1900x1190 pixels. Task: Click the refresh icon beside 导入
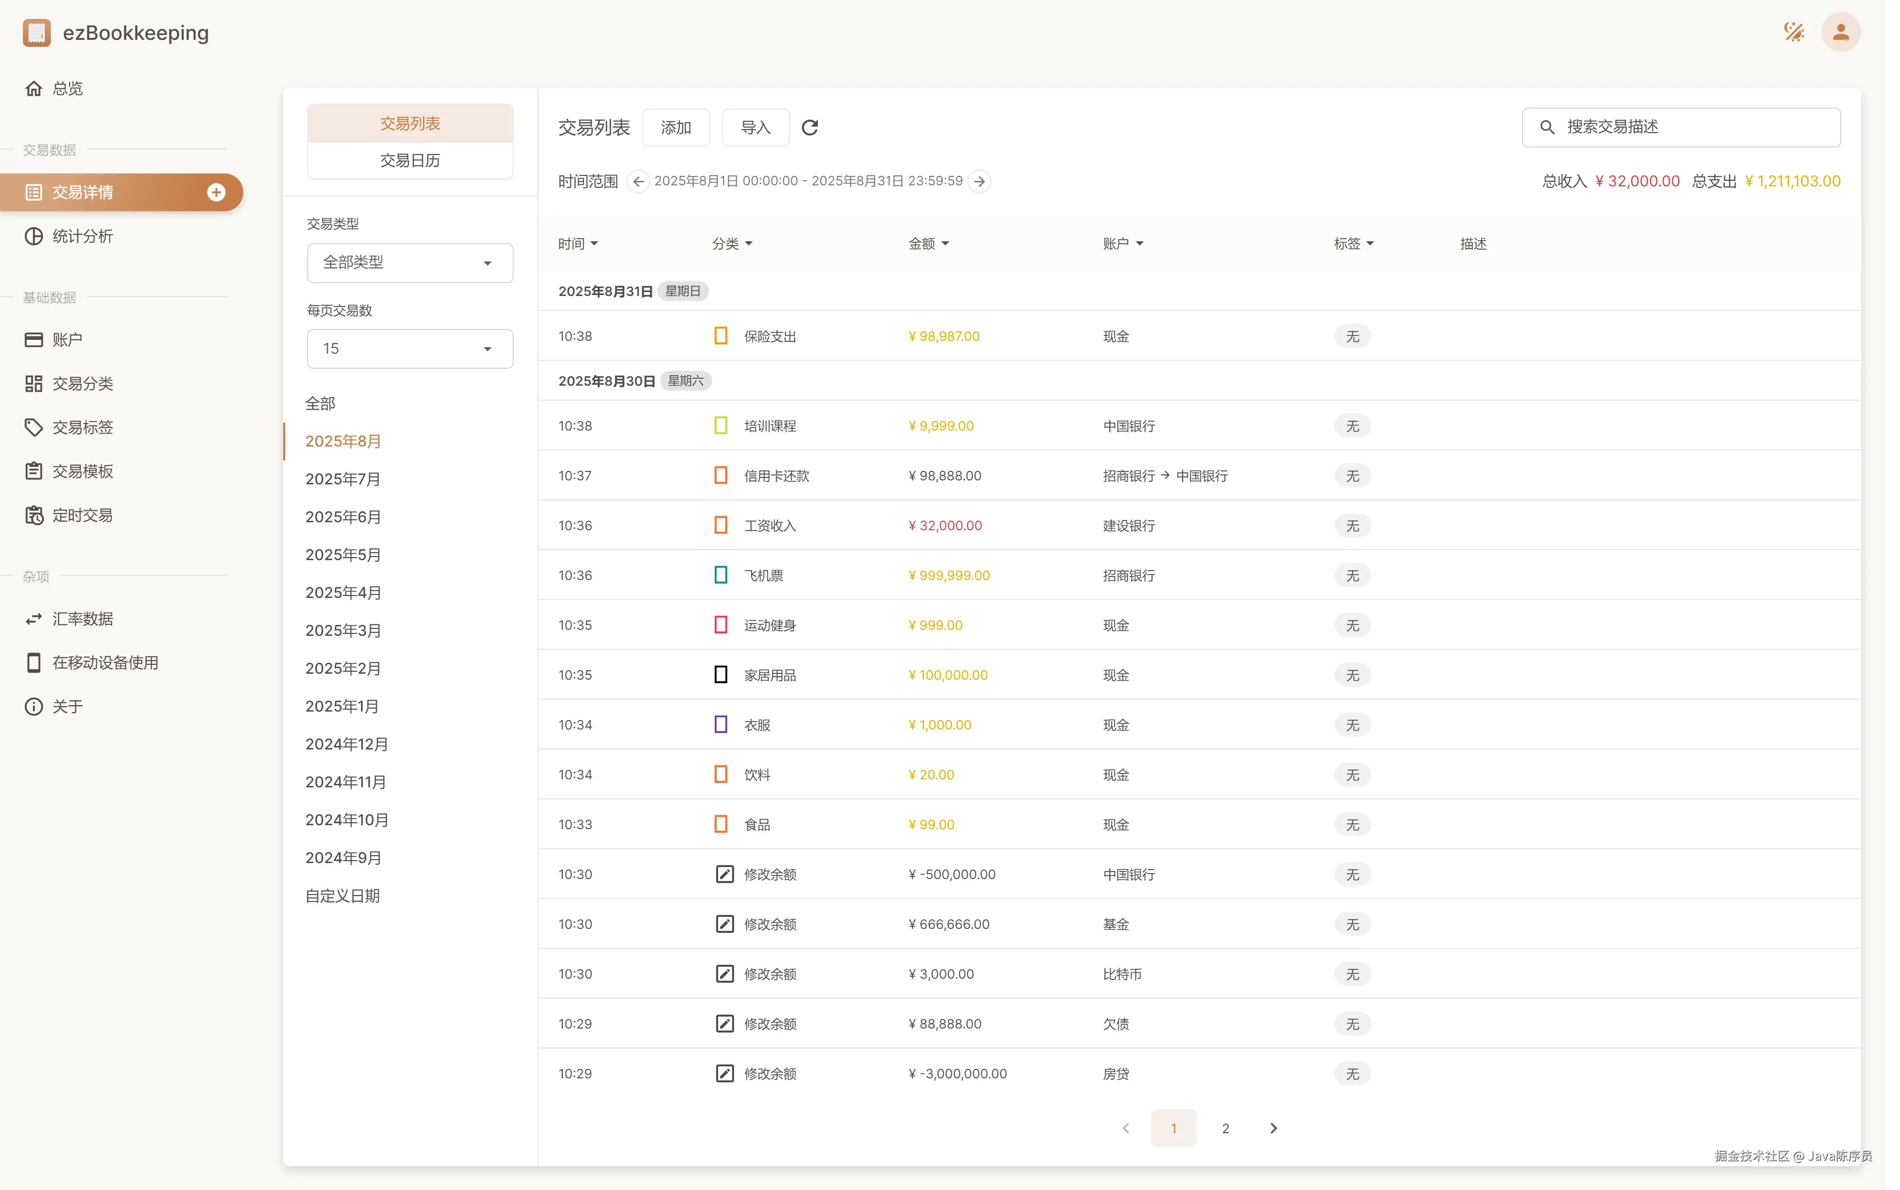809,128
